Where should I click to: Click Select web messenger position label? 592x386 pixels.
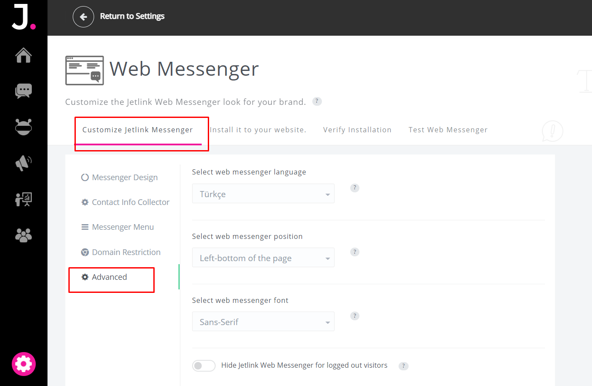[247, 236]
